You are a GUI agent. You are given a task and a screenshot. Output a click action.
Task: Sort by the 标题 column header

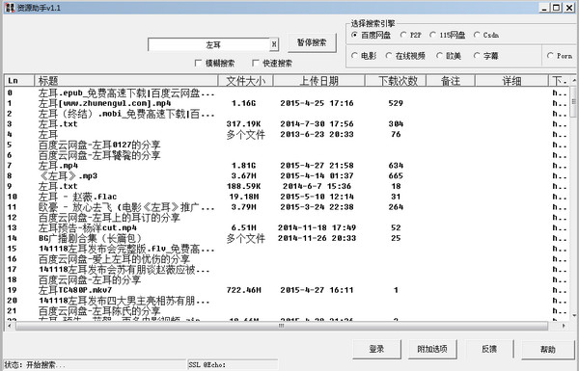125,80
